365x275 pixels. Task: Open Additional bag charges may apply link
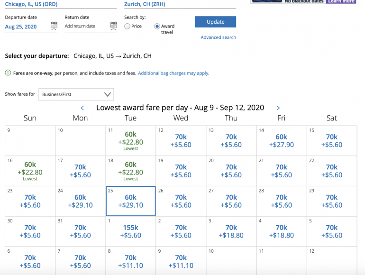pos(173,73)
